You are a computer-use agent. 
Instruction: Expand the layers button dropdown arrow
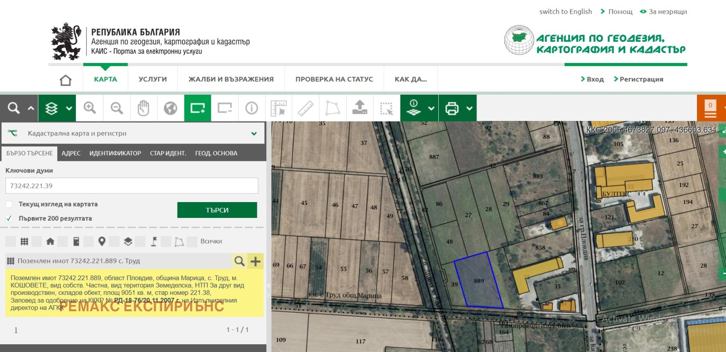tap(69, 108)
